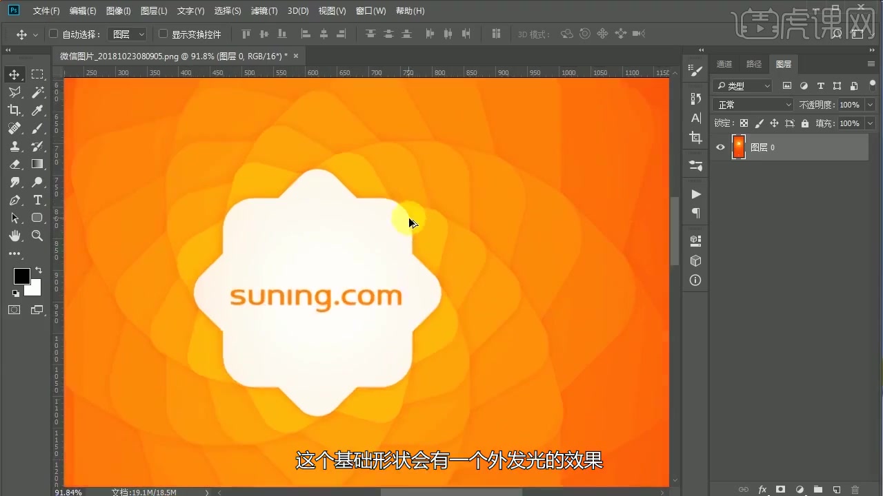Toggle lock position icon
Viewport: 883px width, 496px height.
pyautogui.click(x=774, y=123)
